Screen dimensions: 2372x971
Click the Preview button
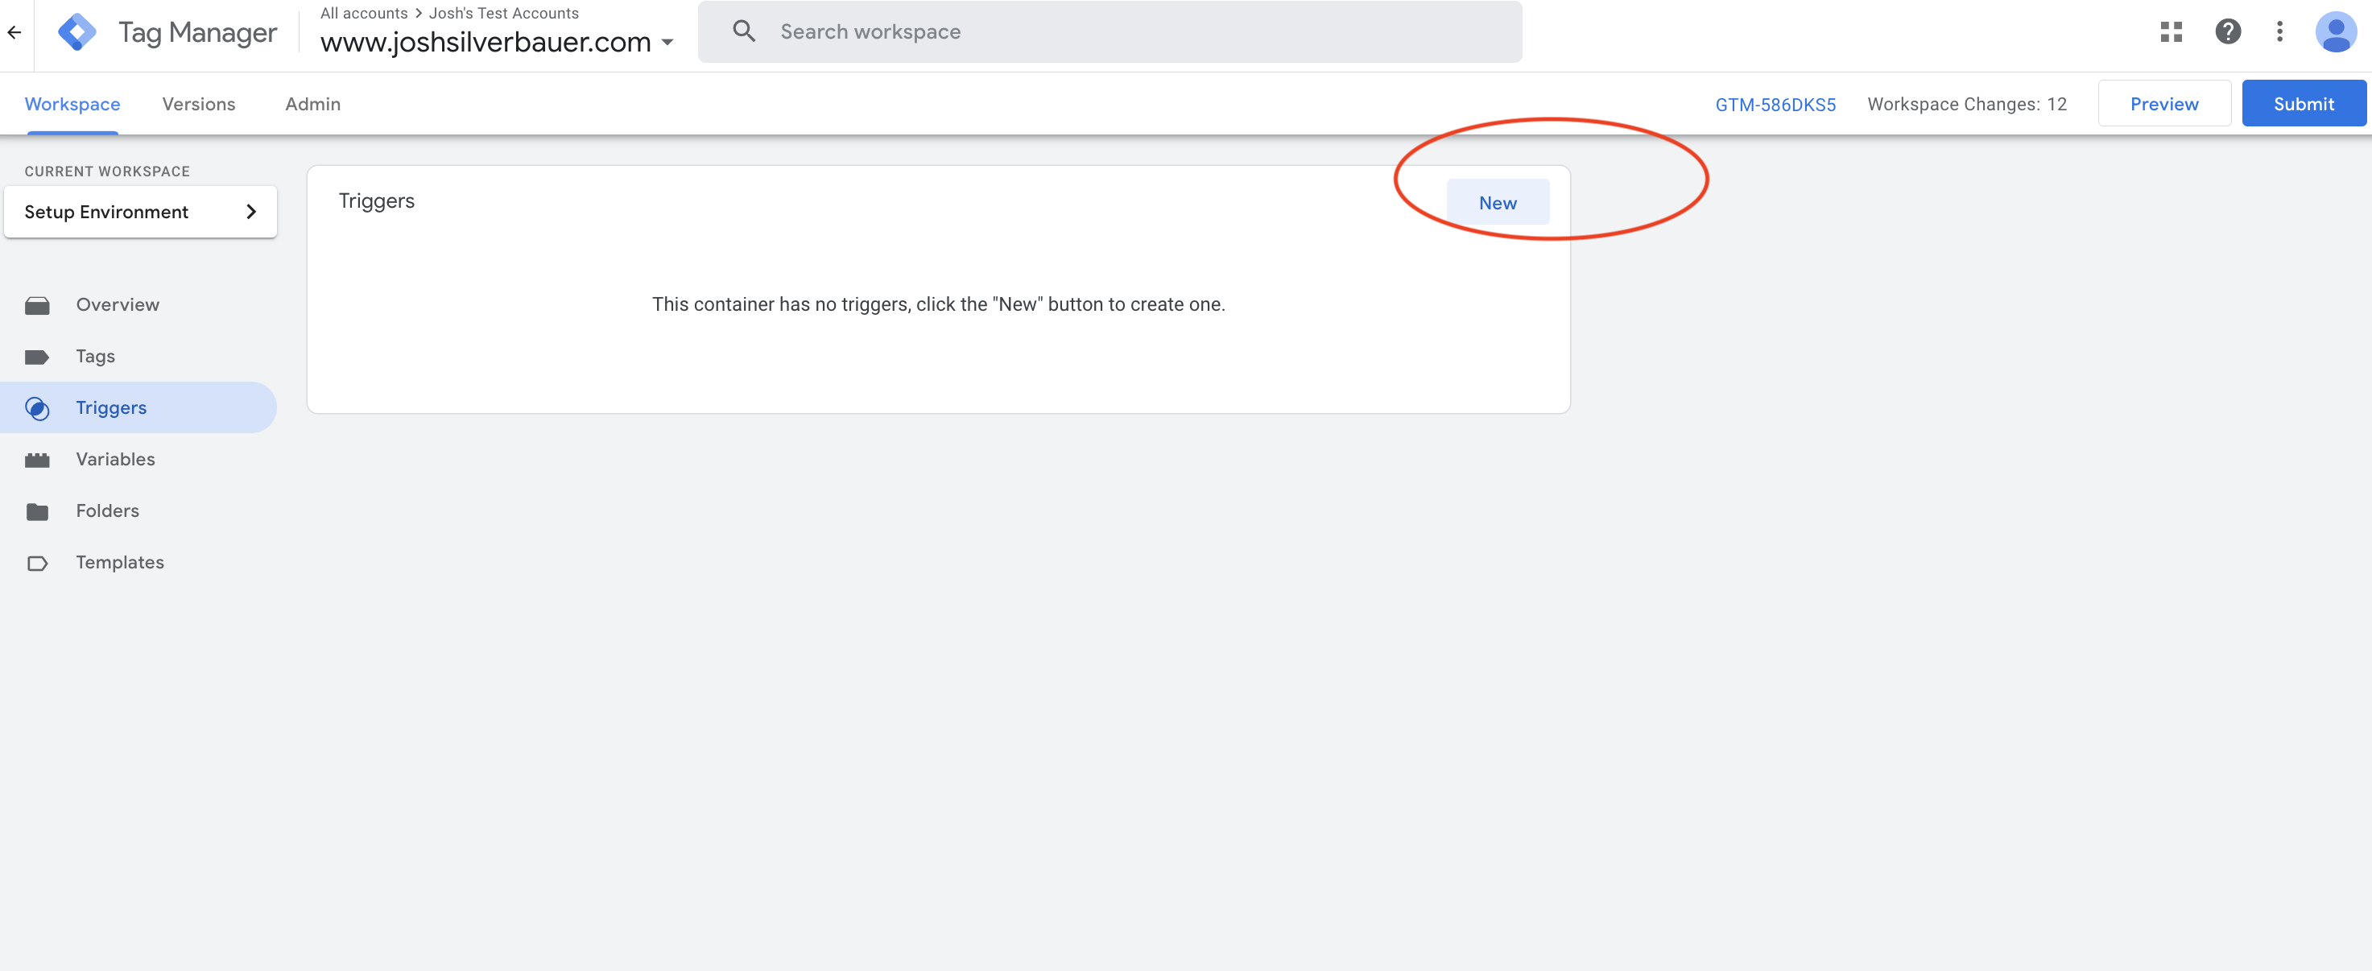tap(2164, 103)
